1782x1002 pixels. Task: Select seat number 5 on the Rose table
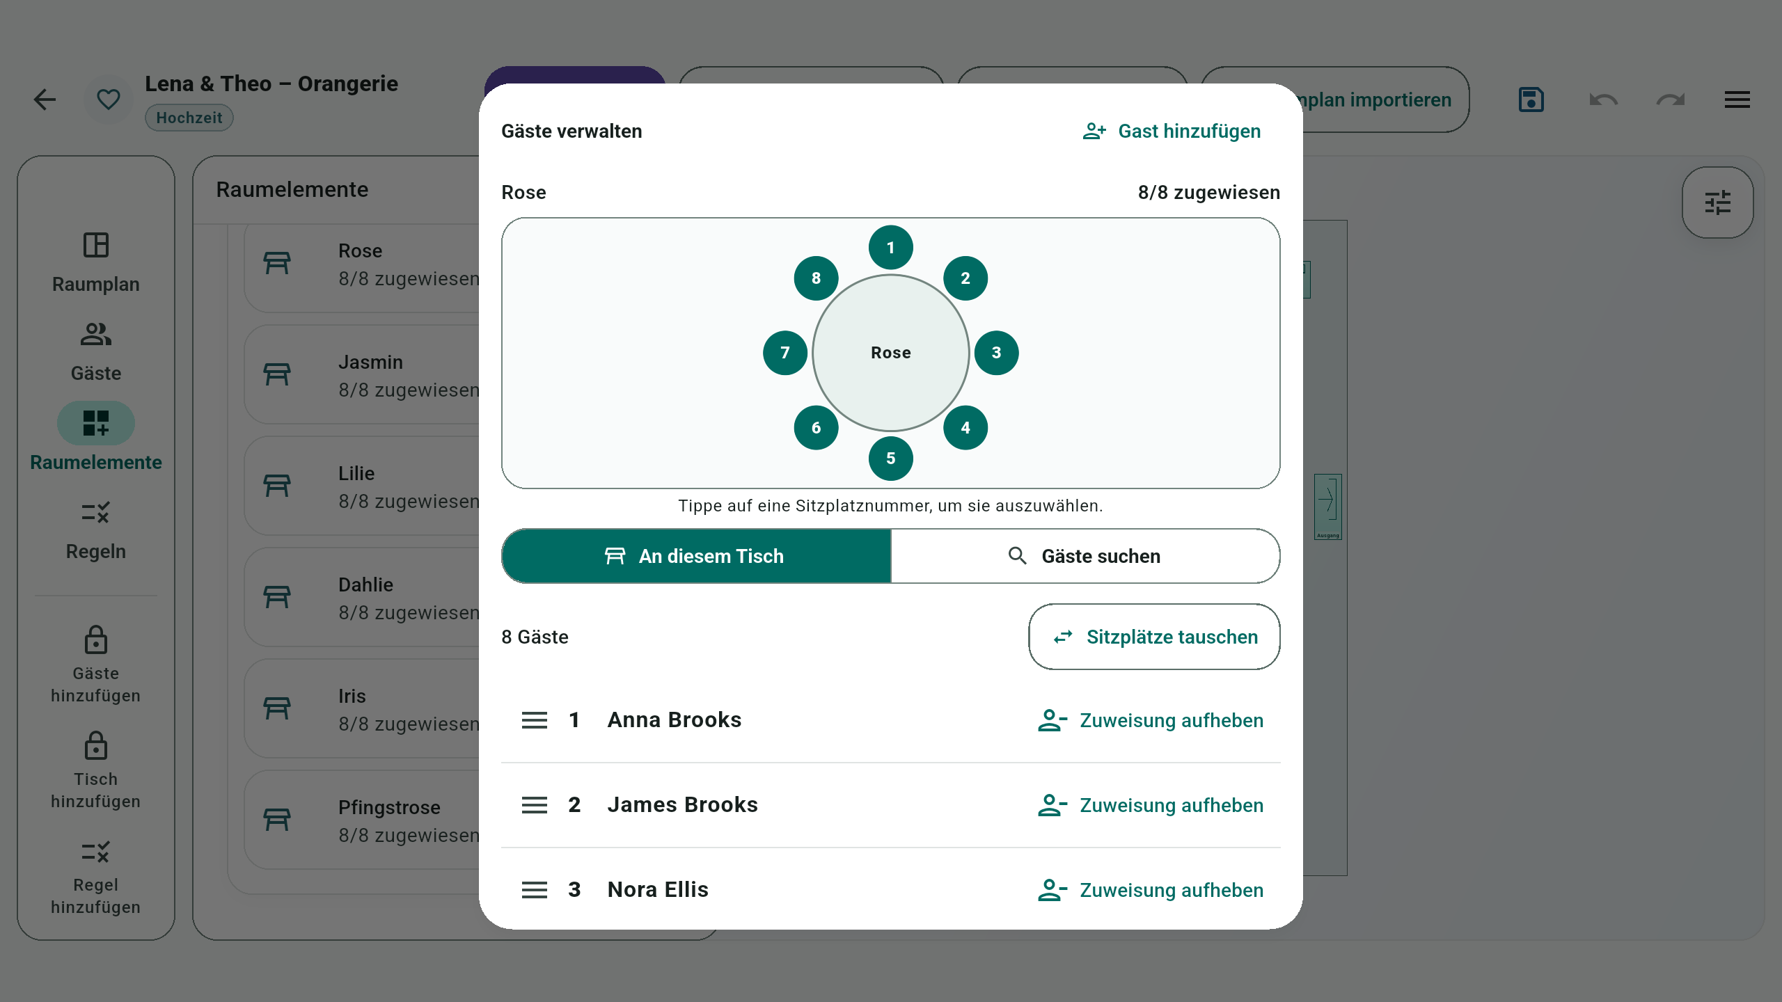[x=890, y=459]
